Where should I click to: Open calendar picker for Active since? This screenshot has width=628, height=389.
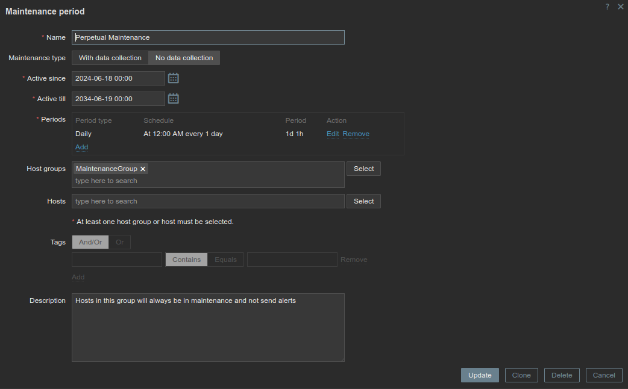(173, 78)
